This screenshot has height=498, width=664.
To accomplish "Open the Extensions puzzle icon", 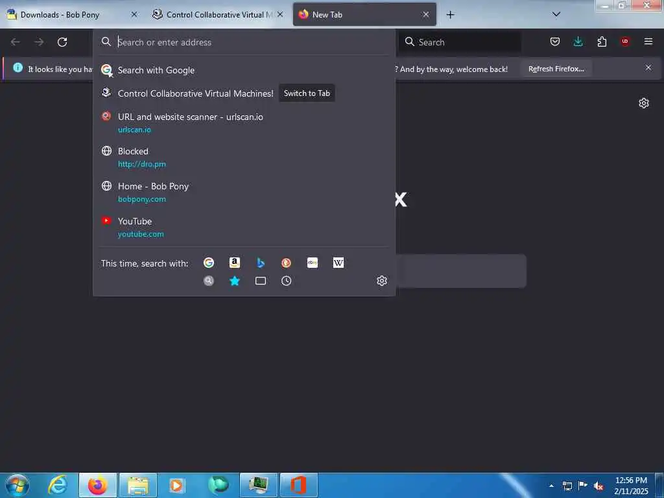I will click(602, 41).
